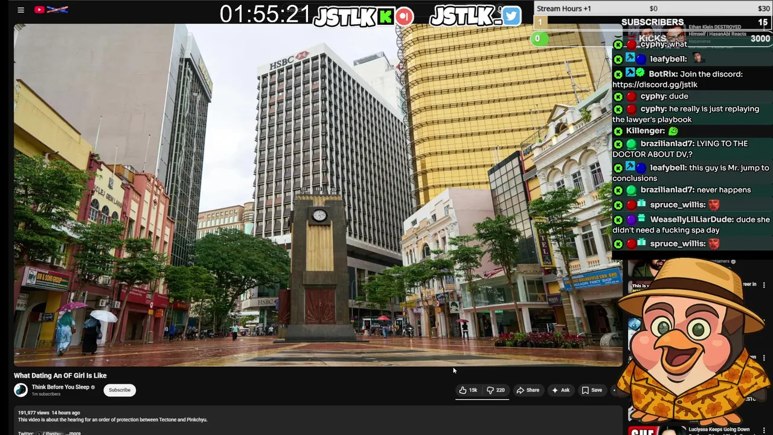Save the video to a playlist
Image resolution: width=773 pixels, height=435 pixels.
point(592,390)
